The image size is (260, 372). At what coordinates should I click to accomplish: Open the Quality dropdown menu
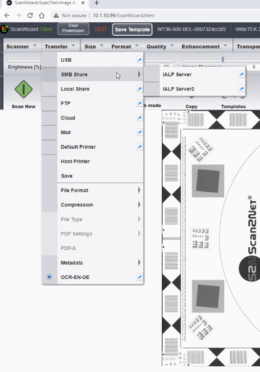point(160,46)
